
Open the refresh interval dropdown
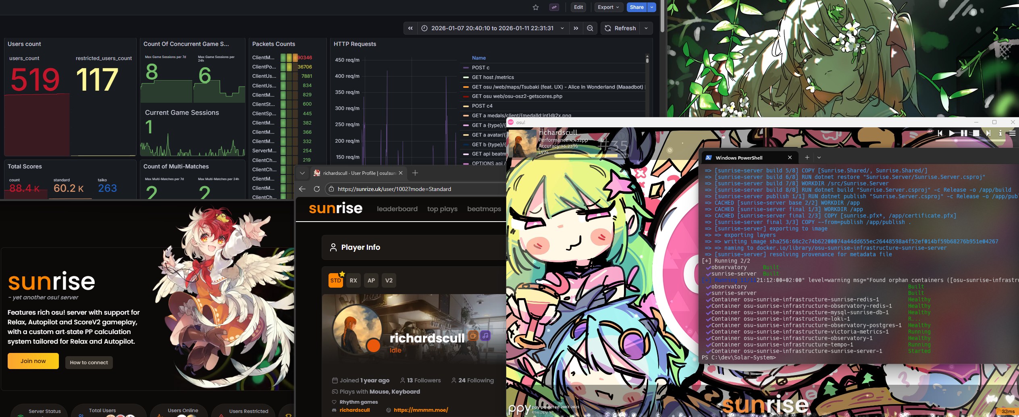[x=646, y=28]
